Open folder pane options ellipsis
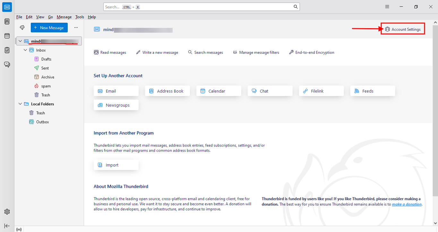 pyautogui.click(x=76, y=28)
